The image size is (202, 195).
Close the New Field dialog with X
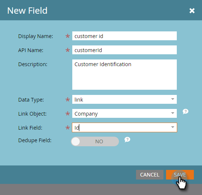click(192, 11)
